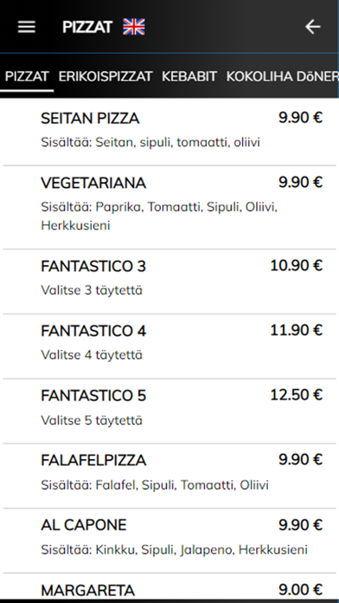Open the hamburger navigation menu
Image resolution: width=339 pixels, height=603 pixels.
27,27
